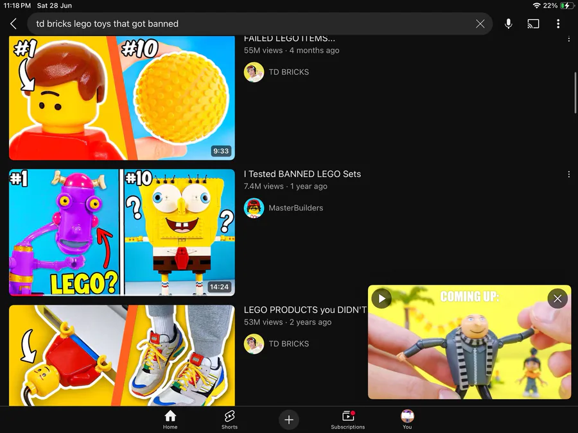The image size is (578, 433).
Task: Click the results scrollbar on right edge
Action: point(575,93)
